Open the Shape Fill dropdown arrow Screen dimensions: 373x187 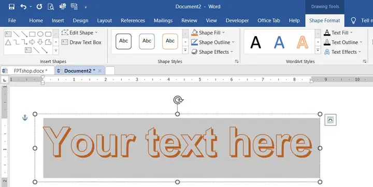(x=223, y=33)
